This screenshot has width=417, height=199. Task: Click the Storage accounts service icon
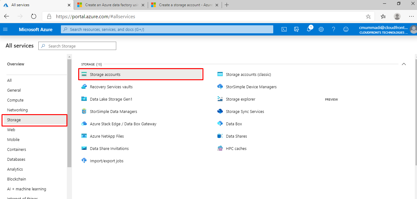coord(84,74)
